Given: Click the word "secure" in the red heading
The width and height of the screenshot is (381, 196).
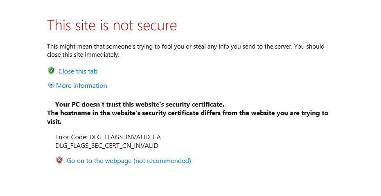Looking at the screenshot, I should [x=156, y=25].
